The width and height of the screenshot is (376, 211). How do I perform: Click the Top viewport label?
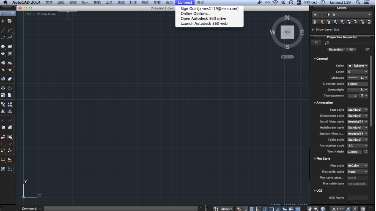(x=30, y=14)
